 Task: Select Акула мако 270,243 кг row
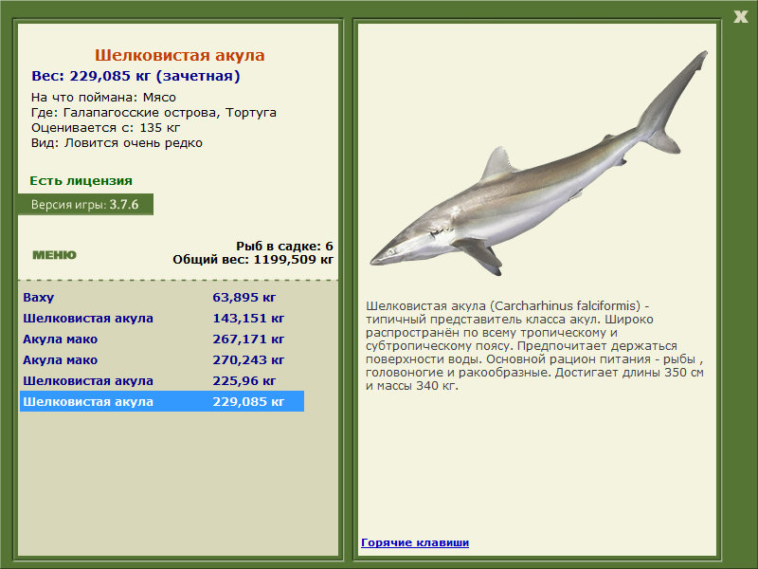click(x=162, y=359)
